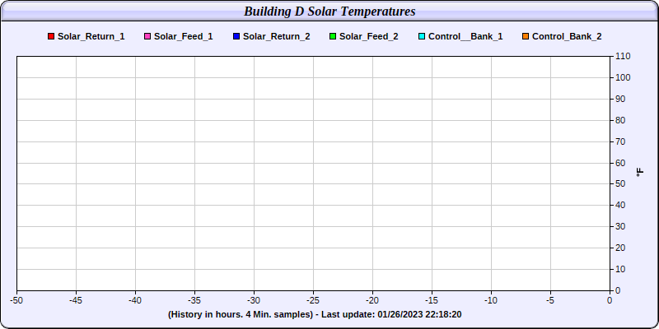Screen dimensions: 659x329
Task: Click the 10 y-axis label
Action: (x=620, y=269)
